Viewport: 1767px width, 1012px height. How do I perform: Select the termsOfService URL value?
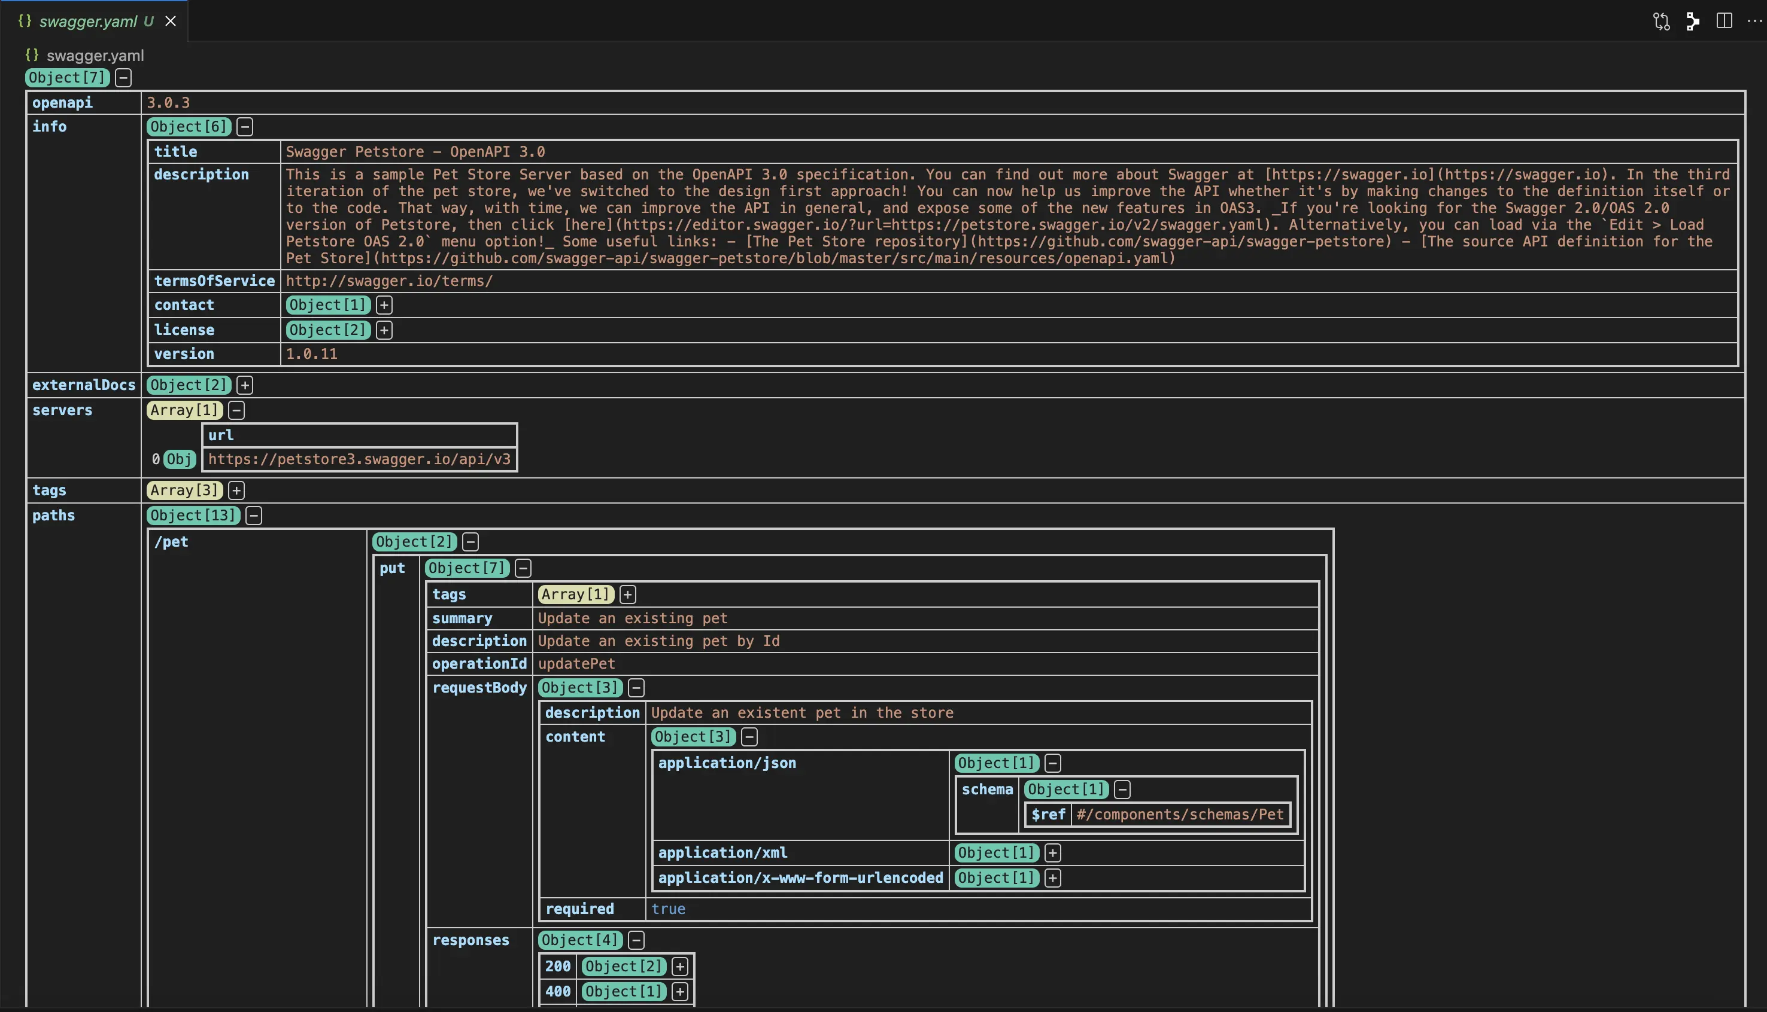[x=390, y=281]
